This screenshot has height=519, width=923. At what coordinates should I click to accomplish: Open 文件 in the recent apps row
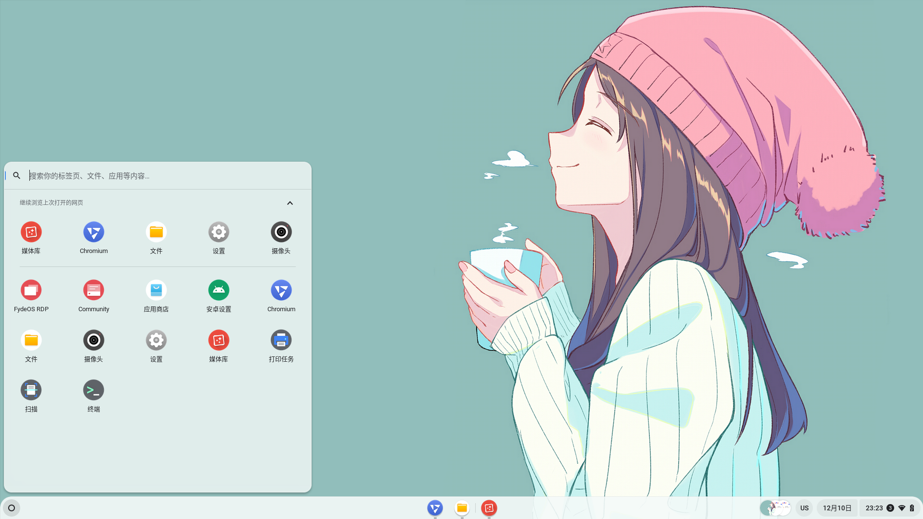(156, 238)
